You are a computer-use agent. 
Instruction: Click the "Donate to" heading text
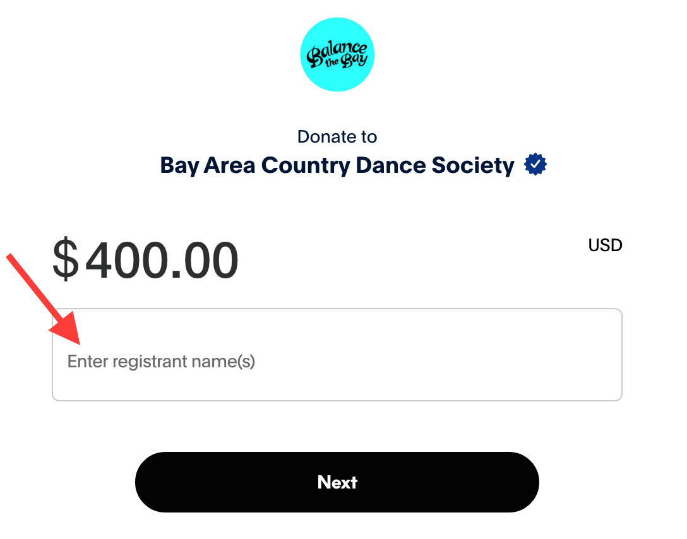[337, 137]
